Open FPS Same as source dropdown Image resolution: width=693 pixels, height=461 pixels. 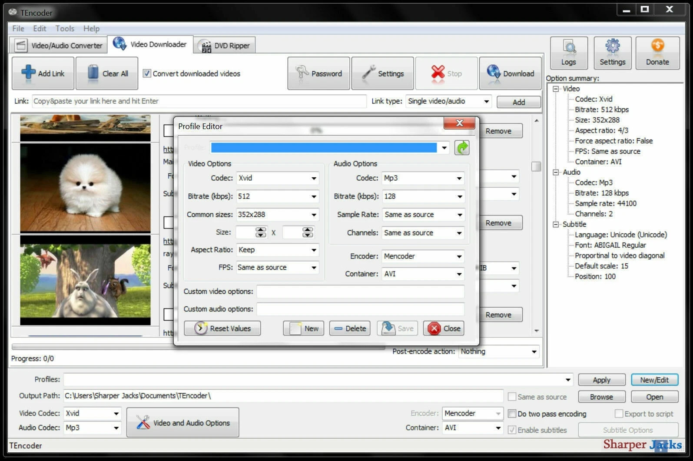coord(314,268)
